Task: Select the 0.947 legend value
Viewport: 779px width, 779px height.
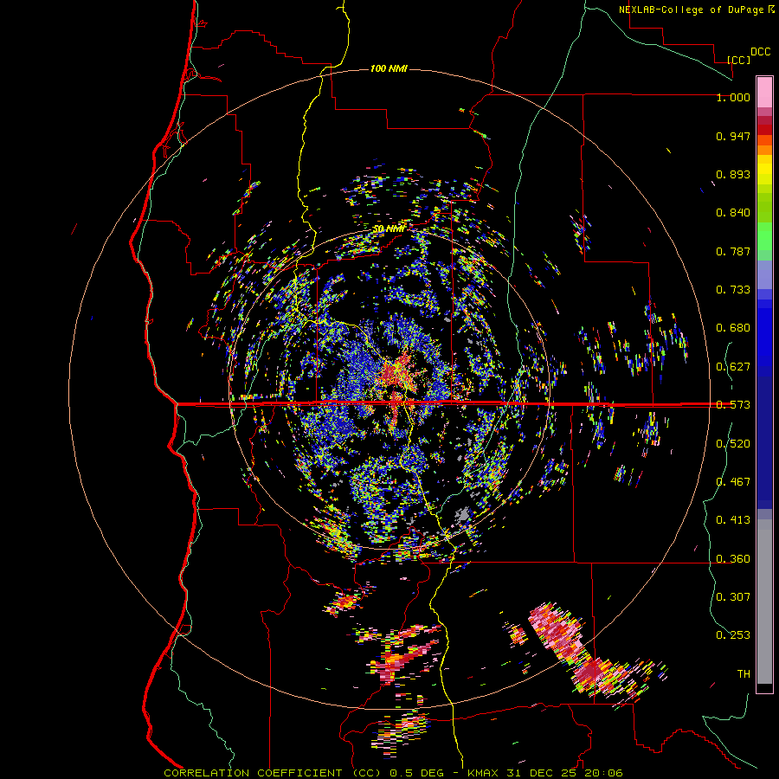Action: [733, 136]
